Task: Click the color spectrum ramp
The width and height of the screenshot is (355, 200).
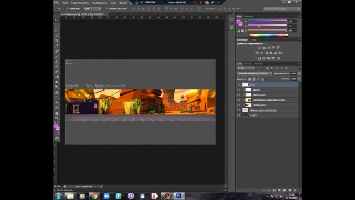Action: (x=268, y=35)
